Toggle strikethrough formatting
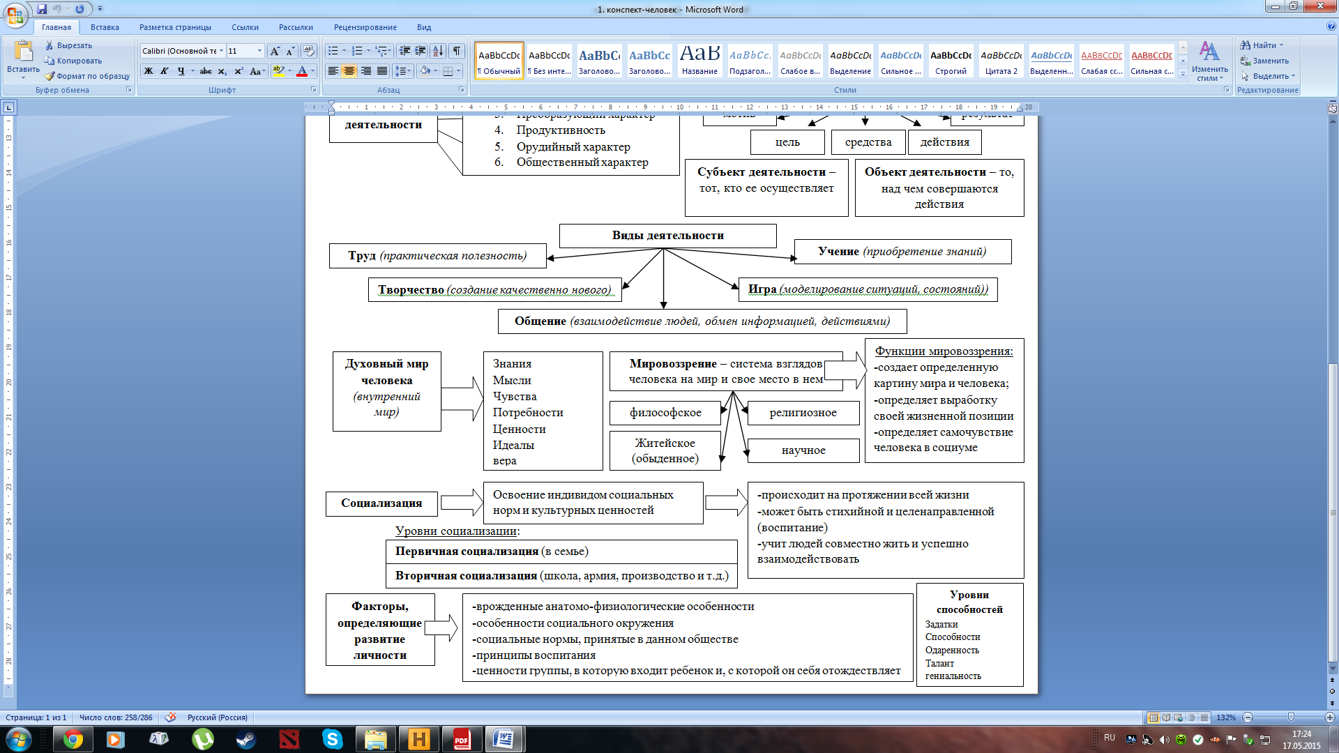This screenshot has width=1339, height=753. 206,71
